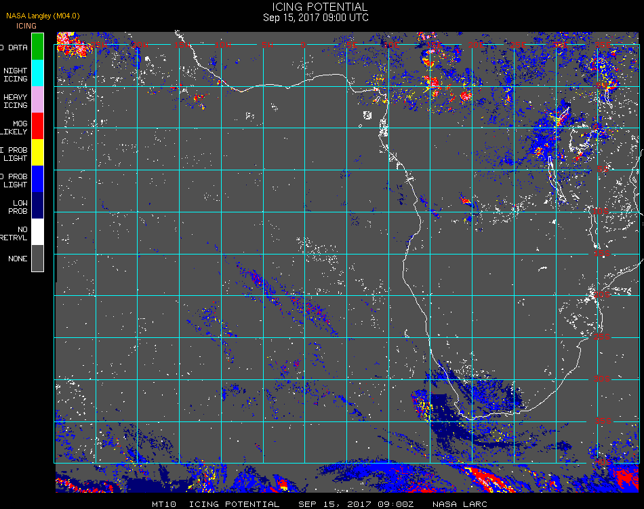The height and width of the screenshot is (509, 644).
Task: Click the '30S' latitude label
Action: 602,378
